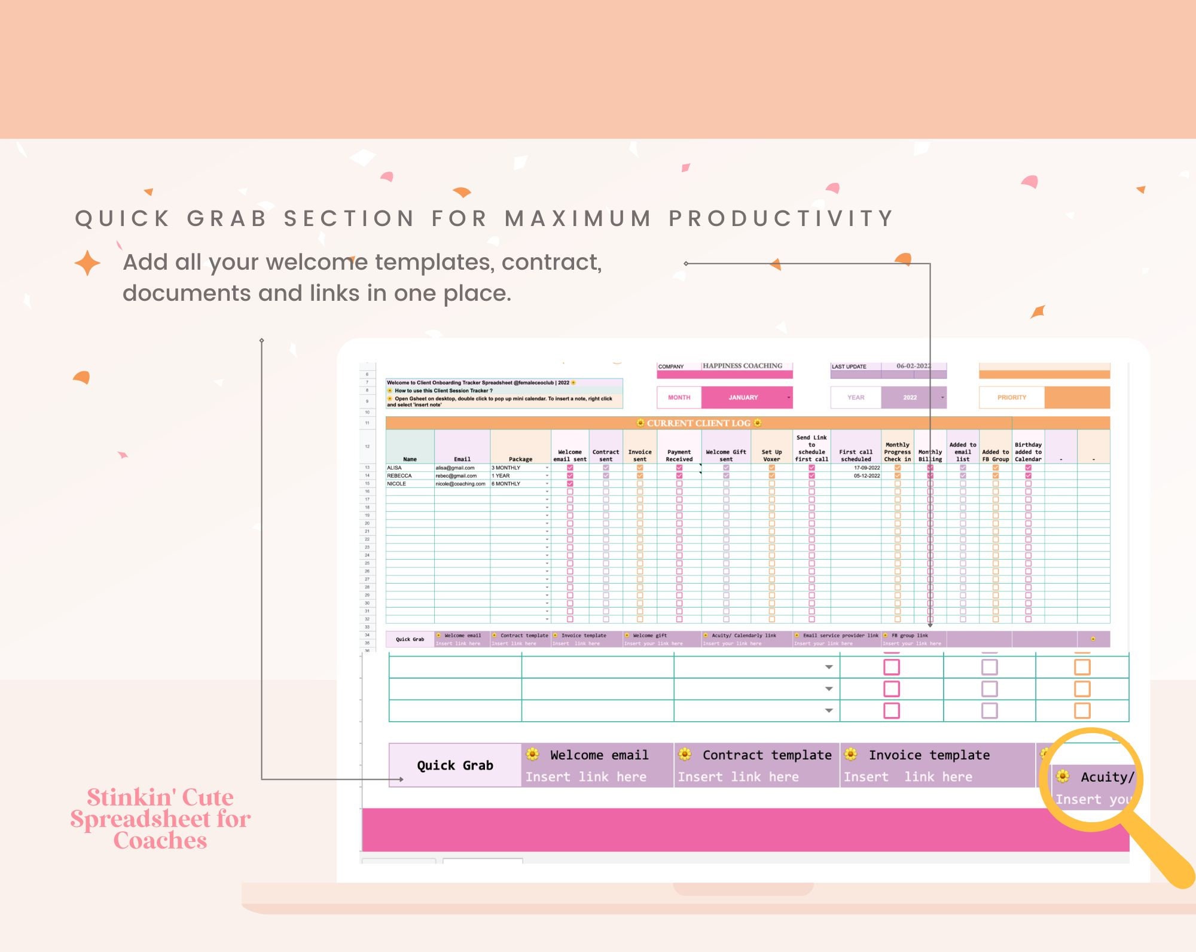Click the flower icon beside Contract template
This screenshot has width=1196, height=952.
(x=494, y=635)
